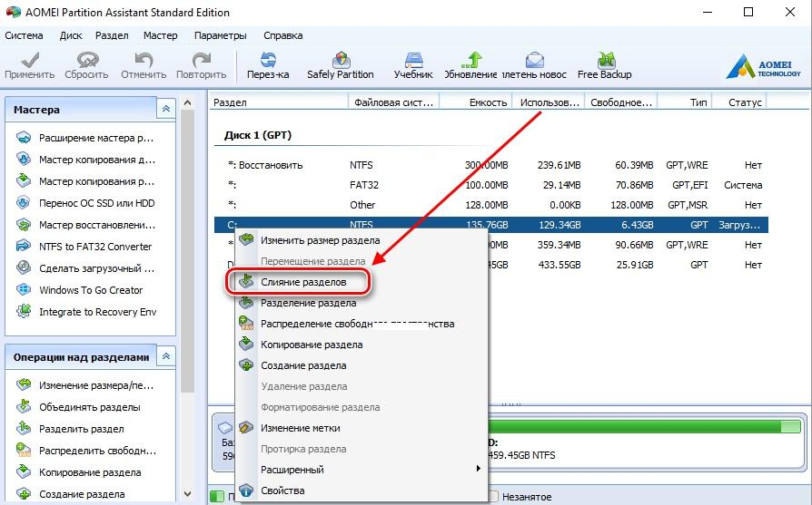Open the Параметры menu

[221, 35]
